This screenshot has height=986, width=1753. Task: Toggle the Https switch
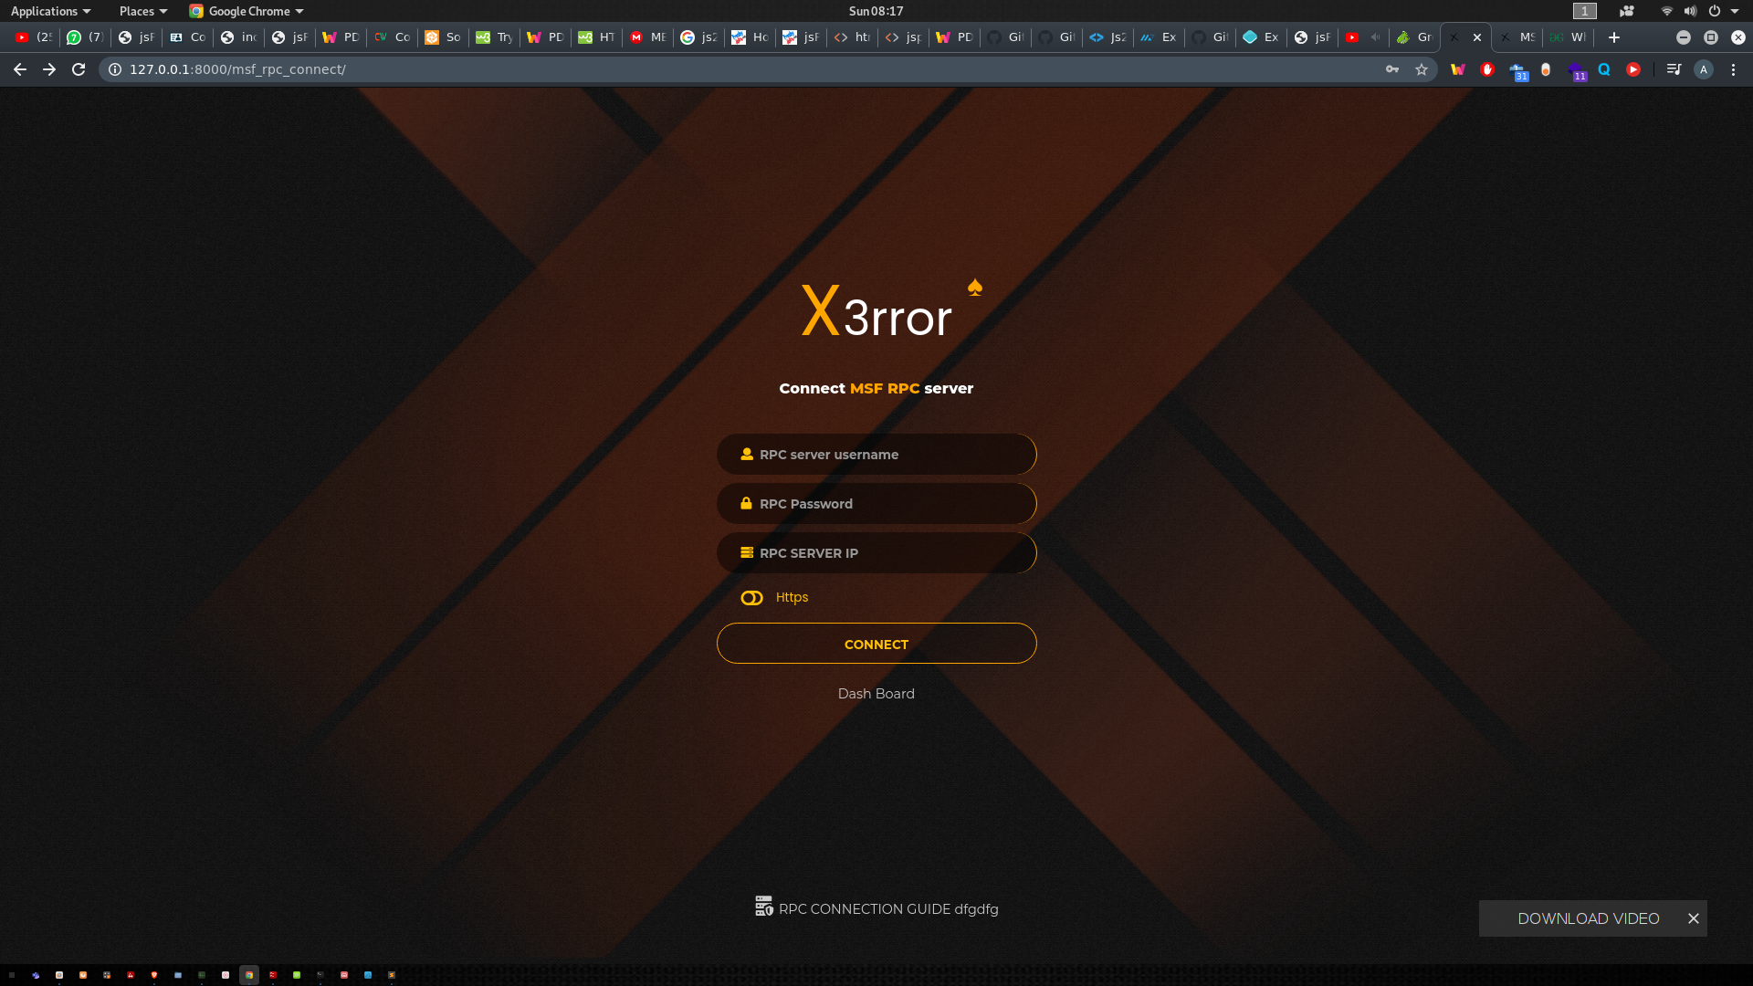point(751,598)
